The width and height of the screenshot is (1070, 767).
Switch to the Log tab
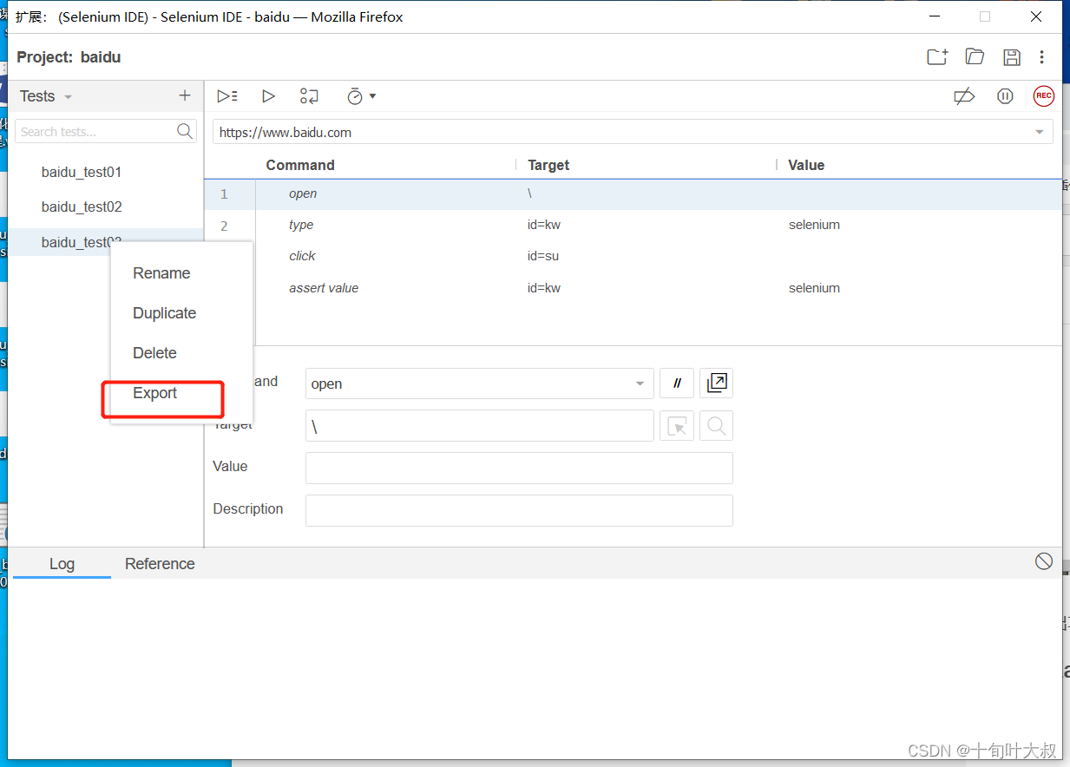pyautogui.click(x=62, y=564)
